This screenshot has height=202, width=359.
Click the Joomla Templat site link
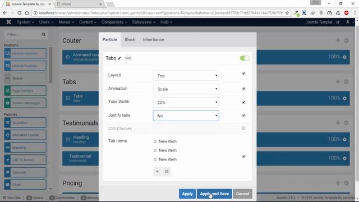(x=323, y=22)
